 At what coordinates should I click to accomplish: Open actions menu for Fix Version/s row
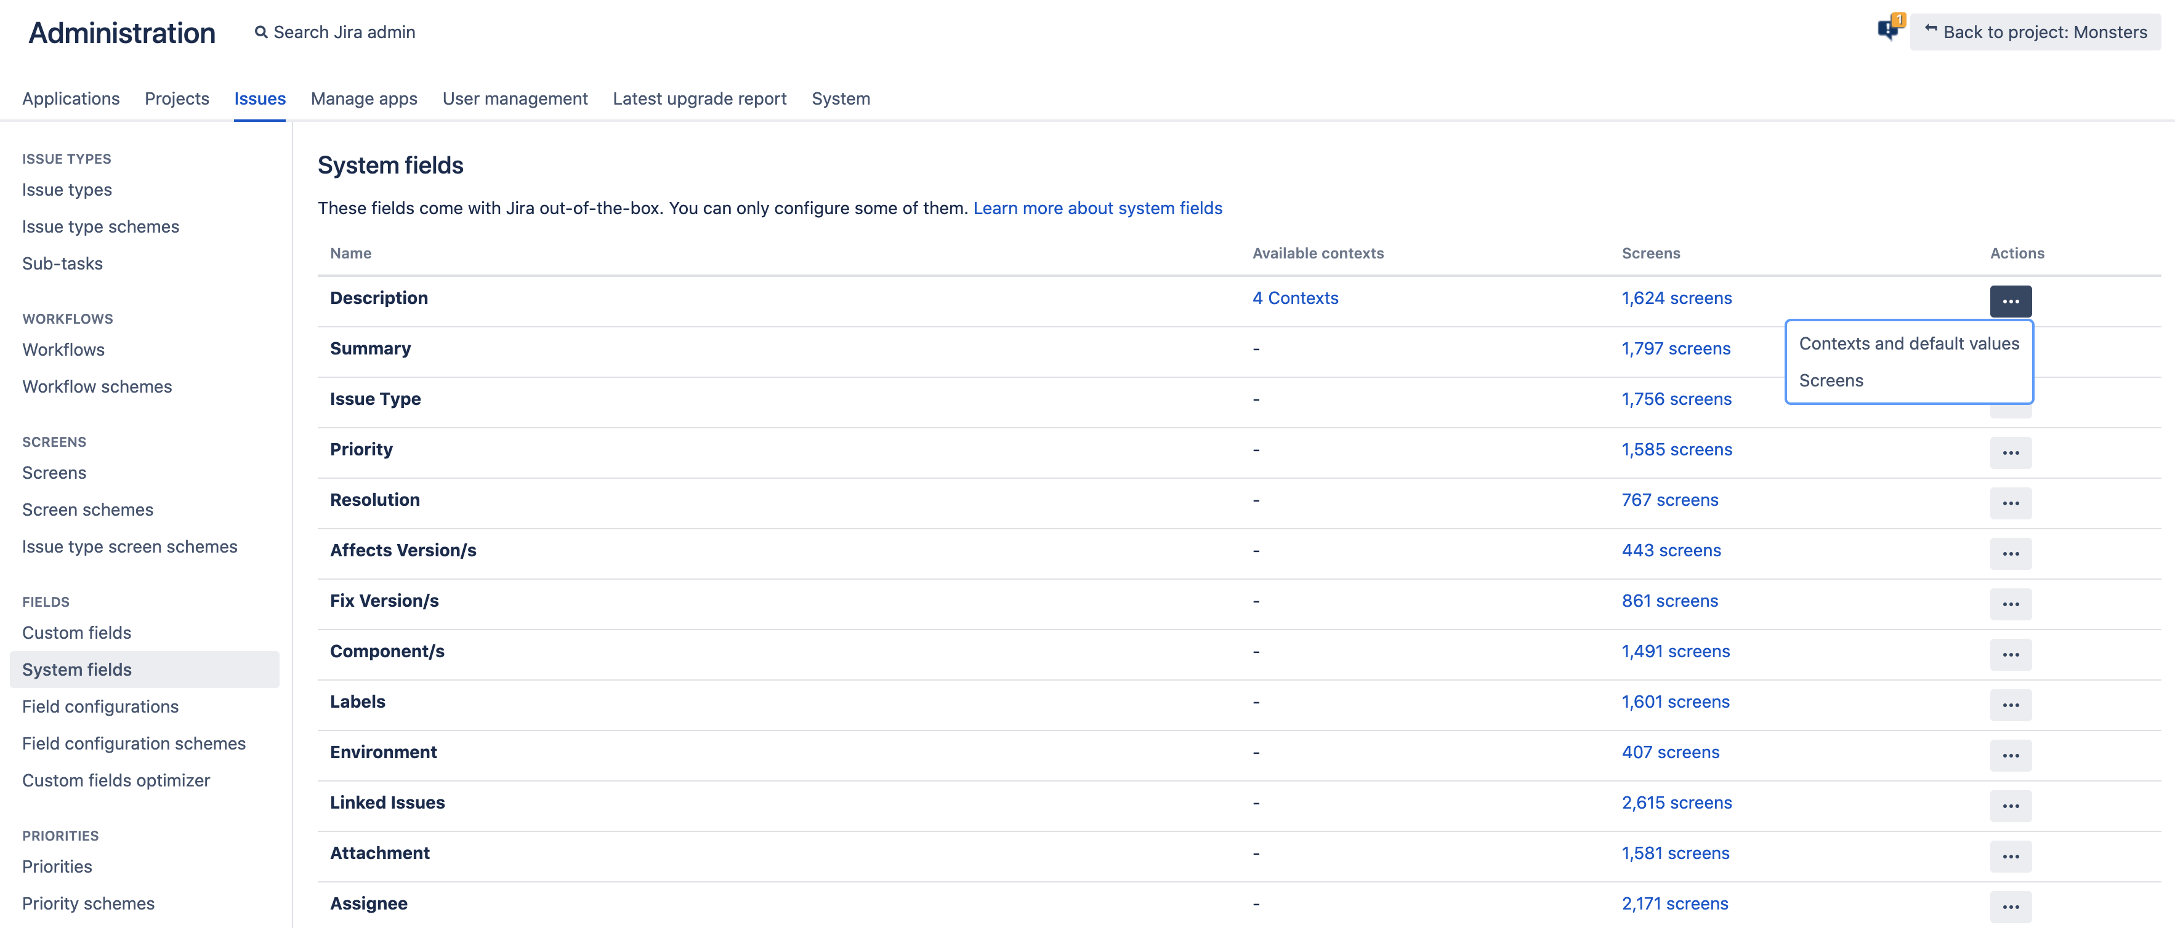pos(2011,604)
